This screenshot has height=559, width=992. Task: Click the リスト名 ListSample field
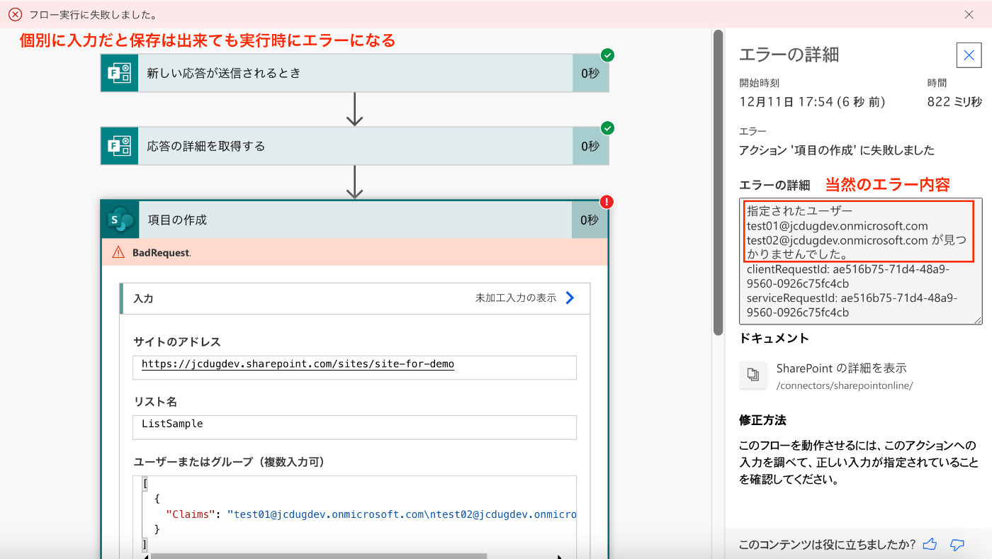point(355,427)
